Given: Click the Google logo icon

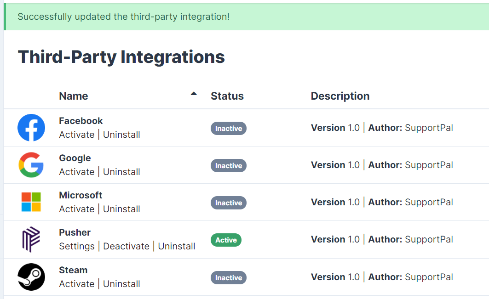Looking at the screenshot, I should click(x=31, y=165).
